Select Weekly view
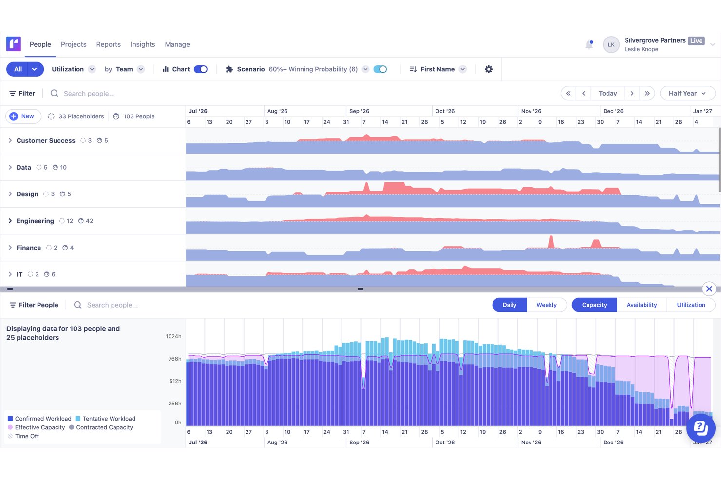 pos(547,305)
